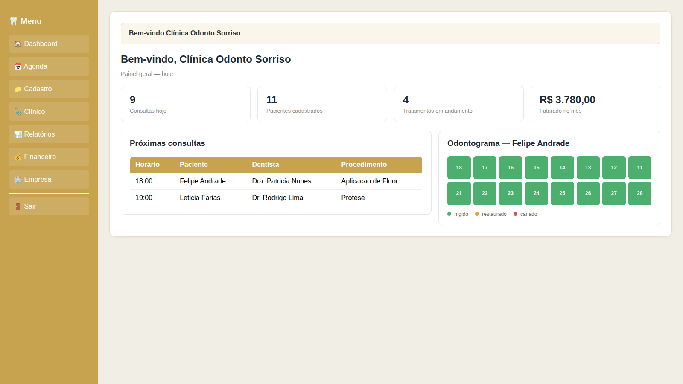
Task: Select tooth 18 in the odontogram
Action: click(459, 168)
